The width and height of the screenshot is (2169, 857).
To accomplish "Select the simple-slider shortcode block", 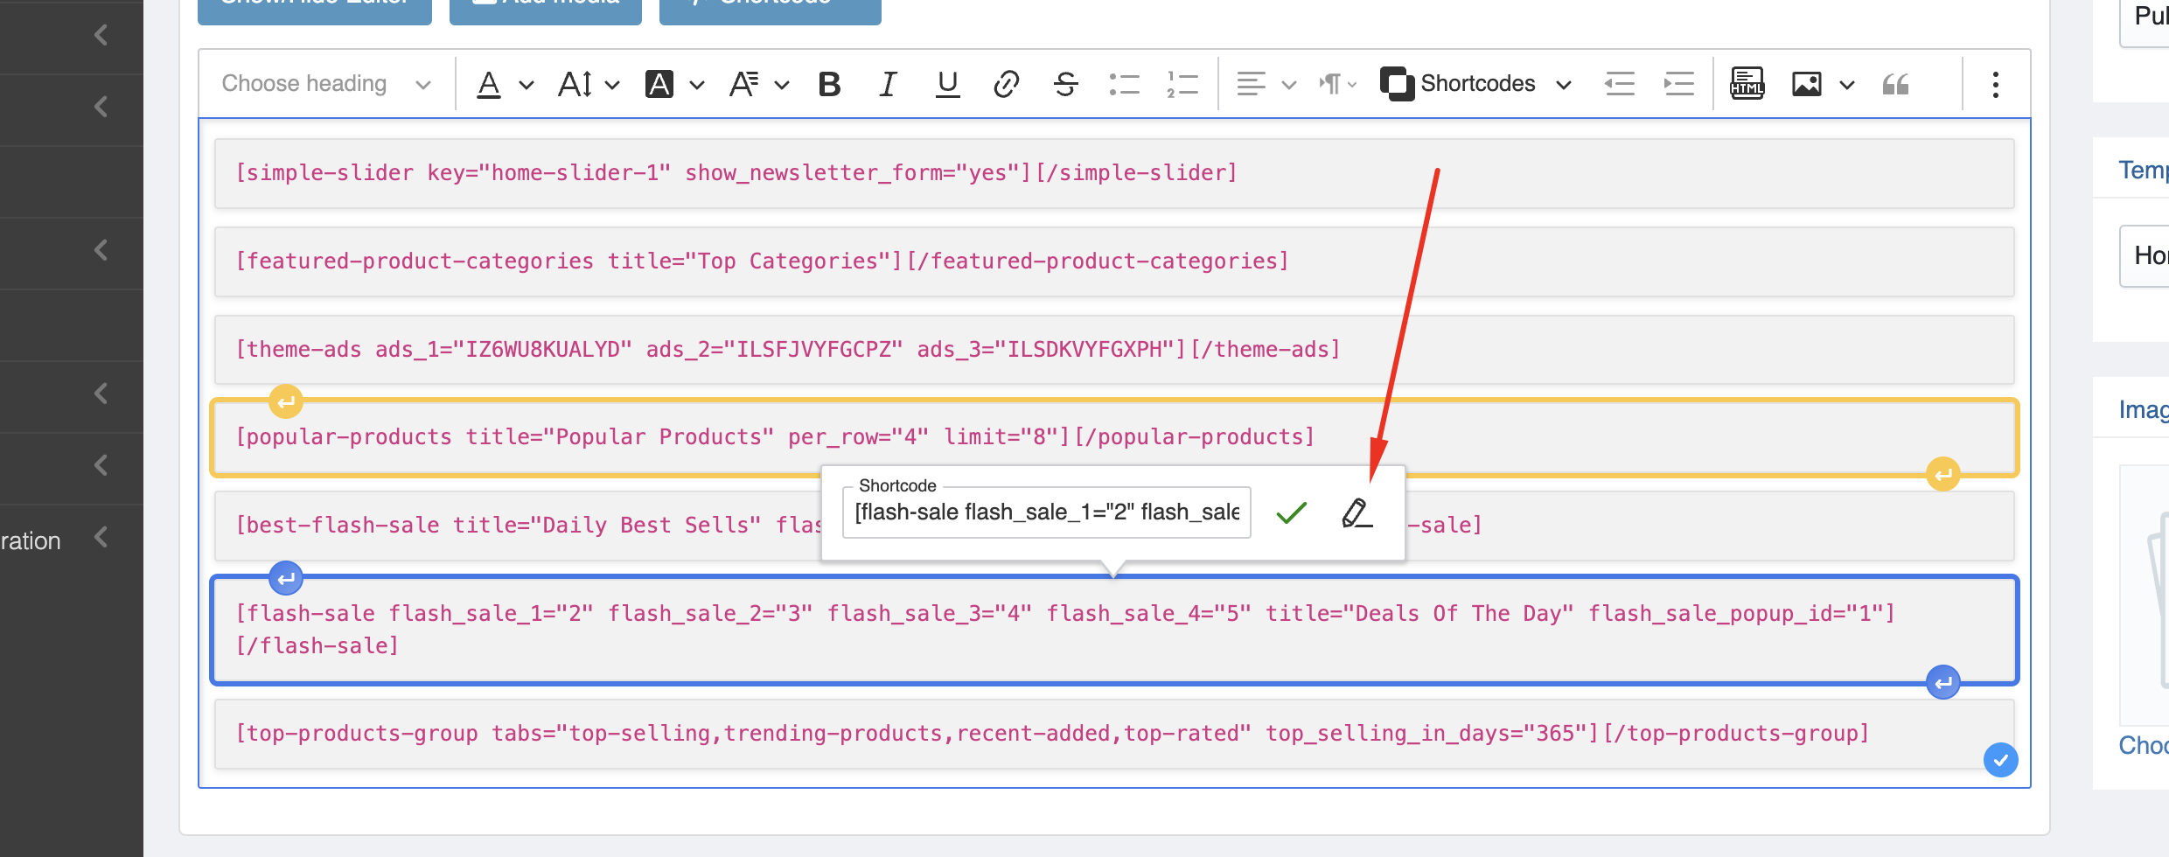I will pos(1114,173).
